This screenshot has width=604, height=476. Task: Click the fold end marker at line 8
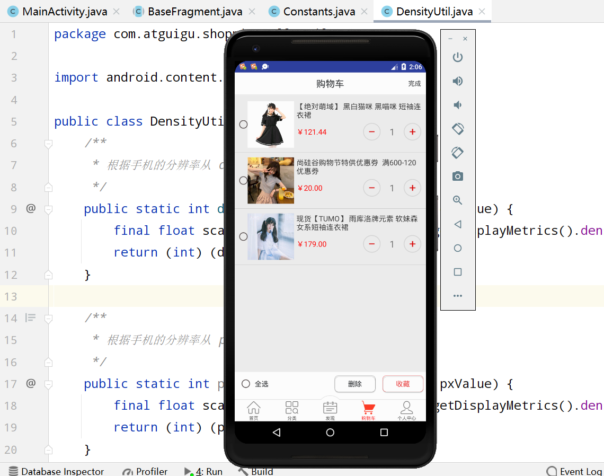point(48,188)
